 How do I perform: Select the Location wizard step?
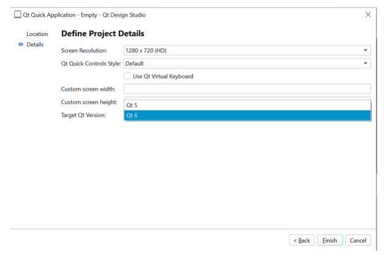pos(37,34)
